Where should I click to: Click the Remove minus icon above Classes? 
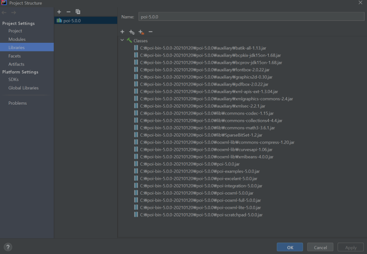tap(151, 32)
